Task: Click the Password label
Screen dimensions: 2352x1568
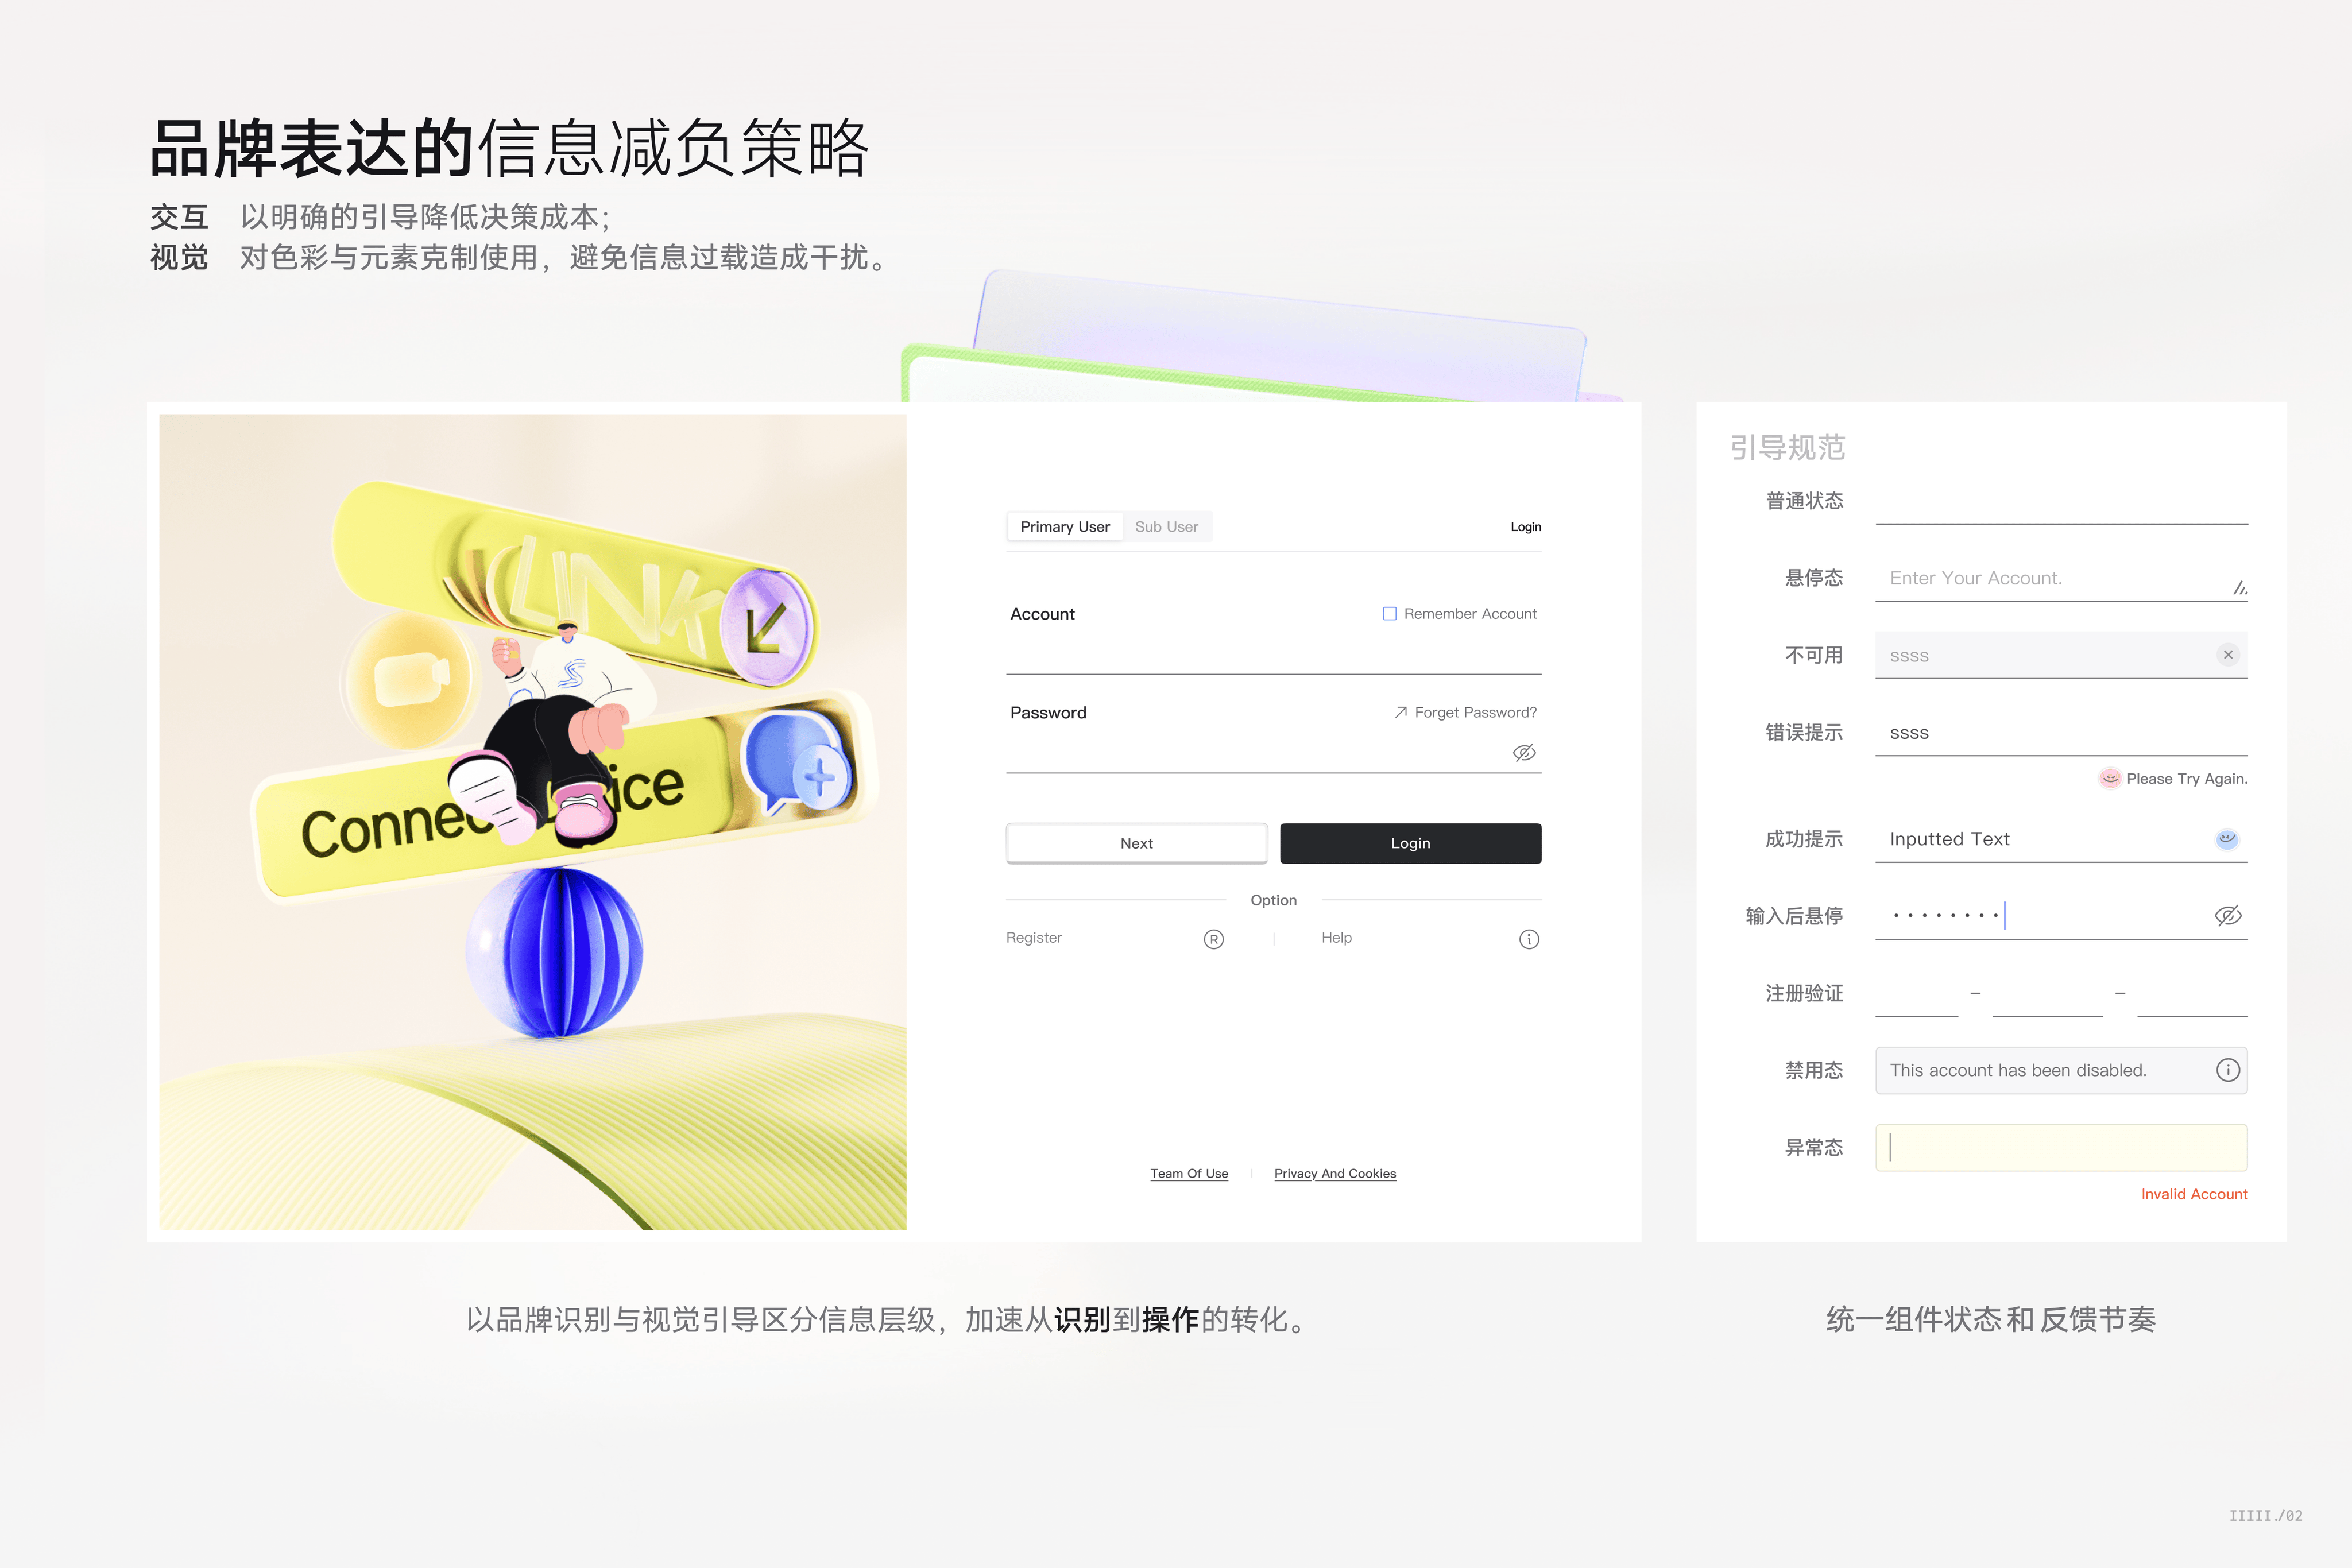Action: [x=1048, y=713]
